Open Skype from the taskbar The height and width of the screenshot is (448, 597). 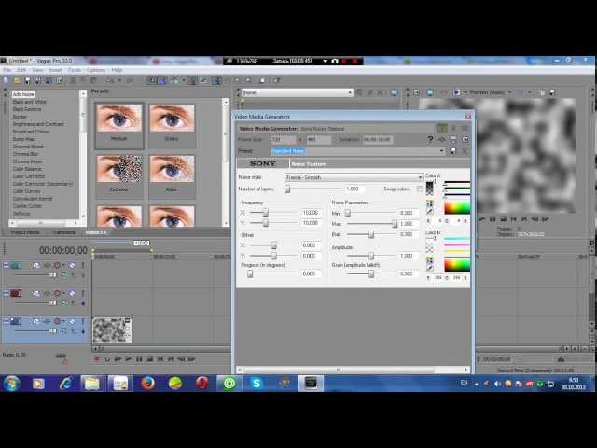pyautogui.click(x=257, y=383)
